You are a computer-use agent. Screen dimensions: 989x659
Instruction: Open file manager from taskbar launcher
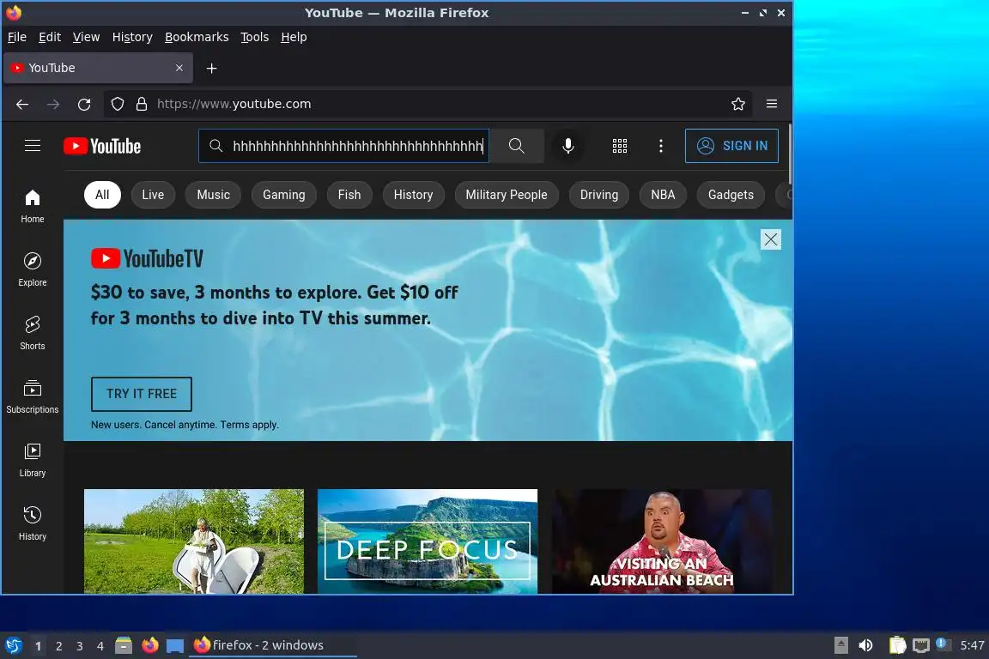(x=124, y=645)
